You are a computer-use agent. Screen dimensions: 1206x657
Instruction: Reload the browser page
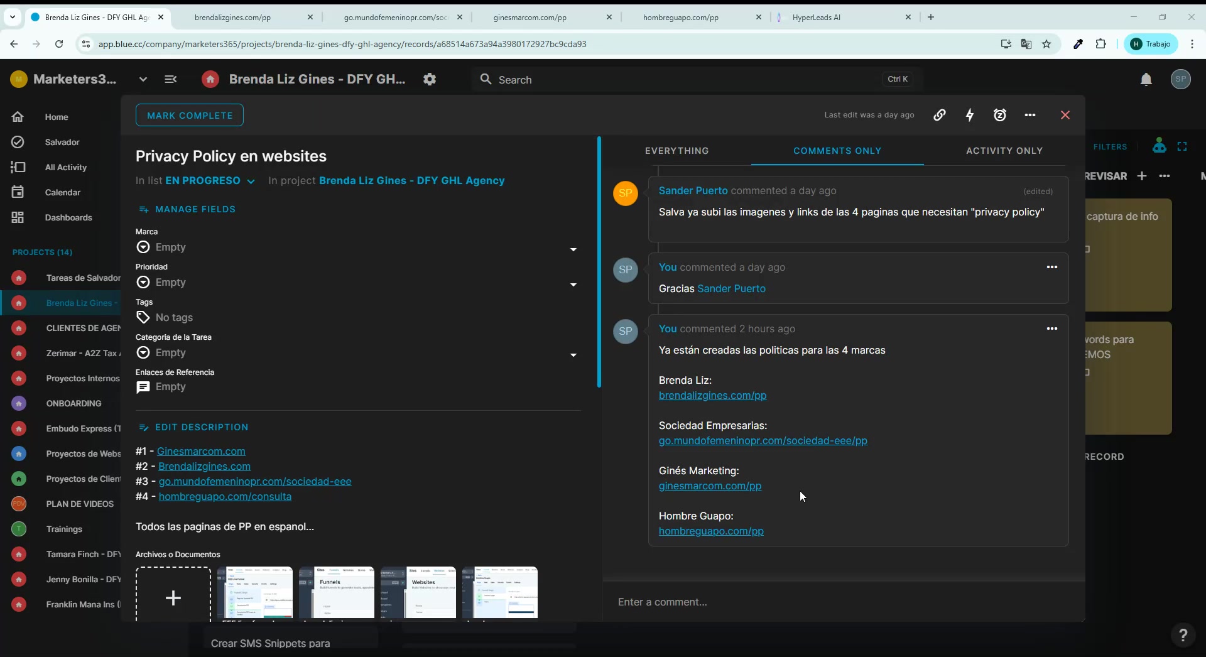coord(59,44)
